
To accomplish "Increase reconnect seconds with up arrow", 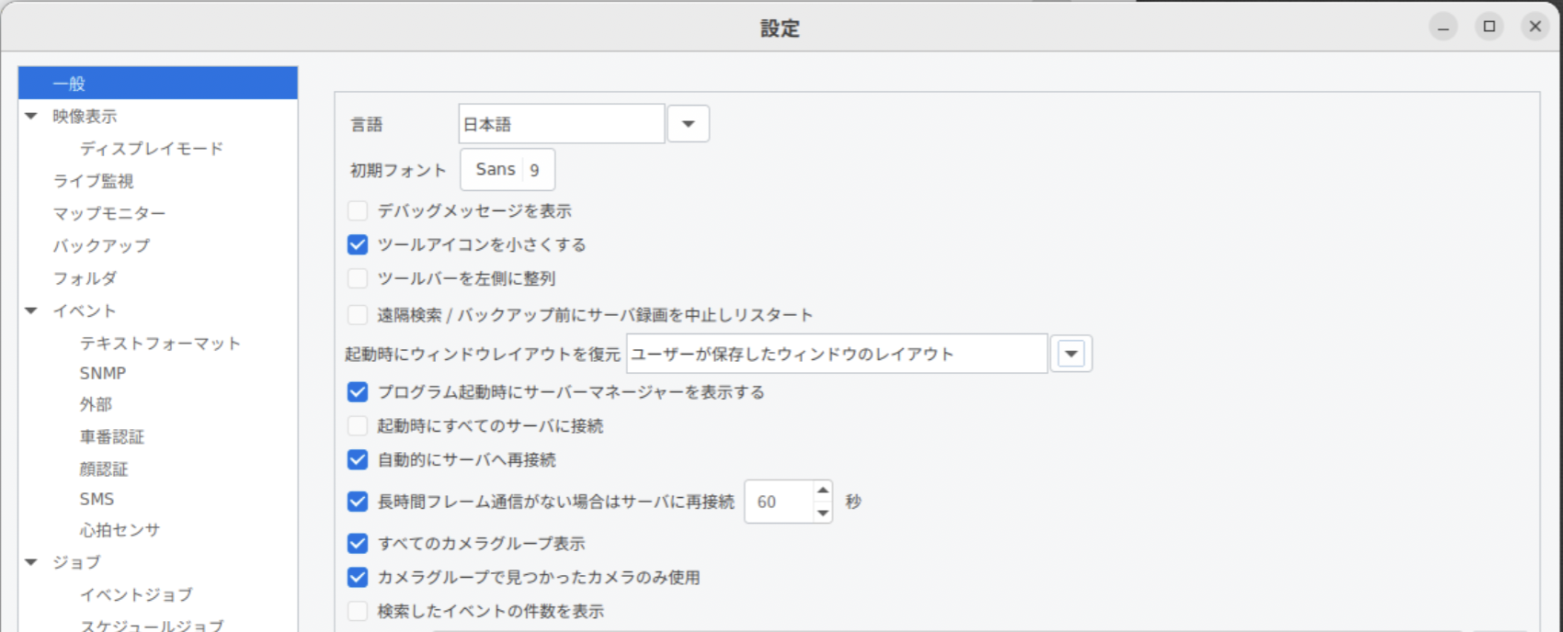I will pos(823,491).
